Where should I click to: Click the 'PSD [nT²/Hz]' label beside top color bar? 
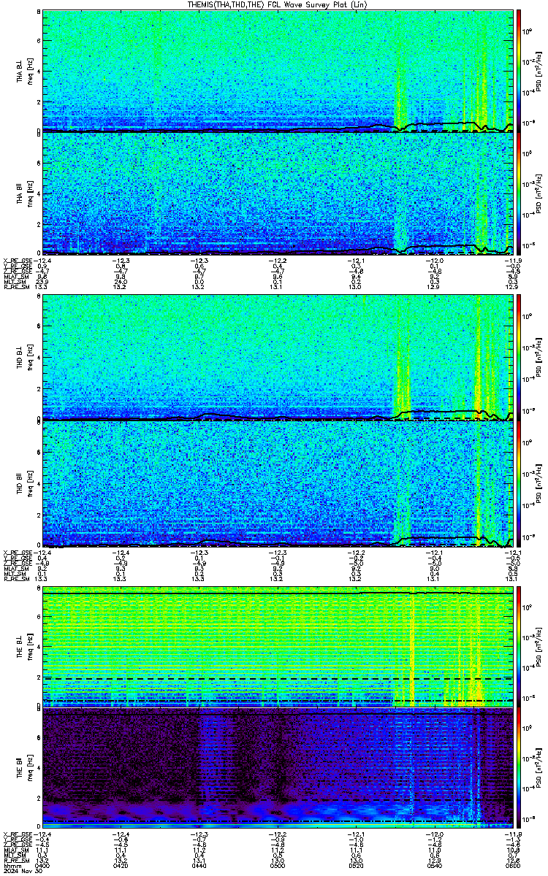pyautogui.click(x=539, y=71)
